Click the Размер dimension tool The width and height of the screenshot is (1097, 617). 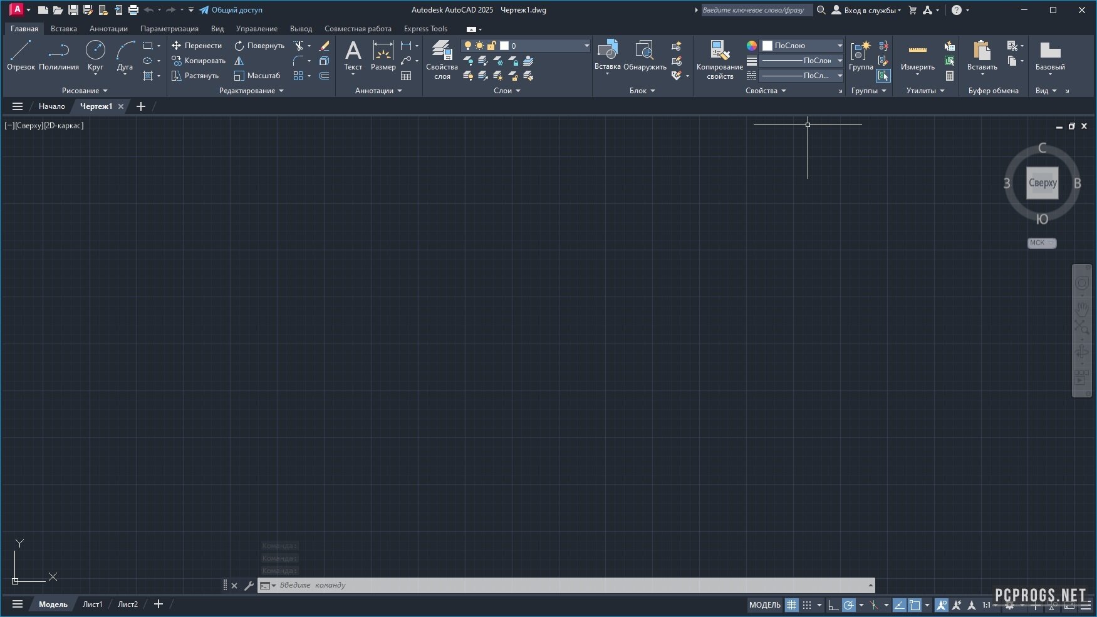(383, 55)
